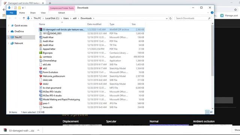Expand the This PC tree node
The height and width of the screenshot is (135, 240).
point(8,37)
